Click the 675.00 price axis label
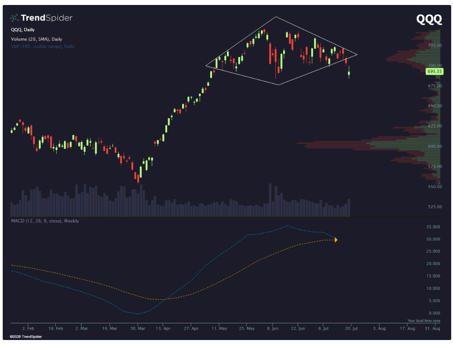The width and height of the screenshot is (453, 345). pos(435,86)
